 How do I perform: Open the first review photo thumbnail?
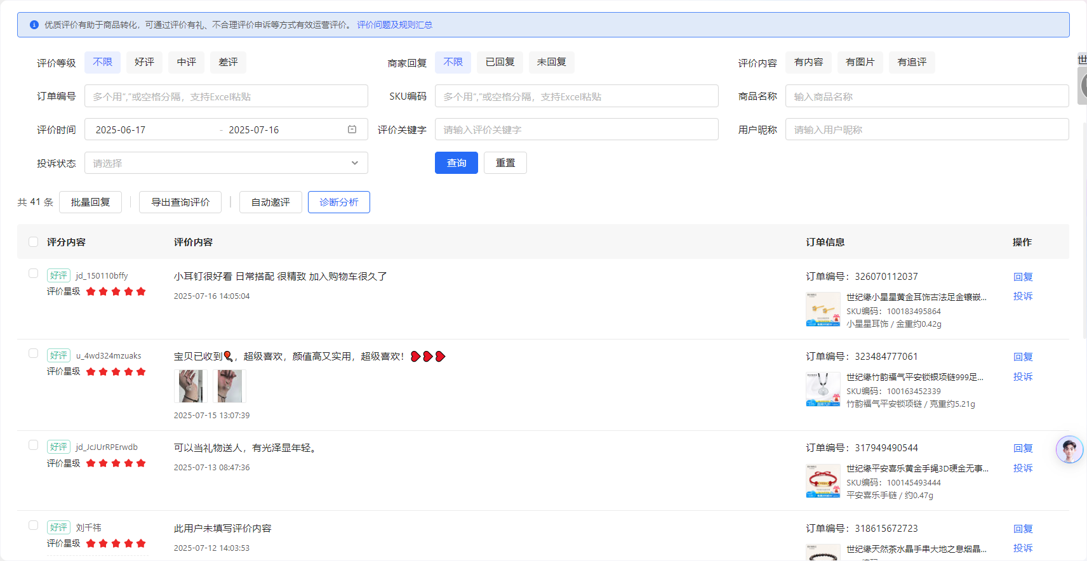pyautogui.click(x=190, y=386)
